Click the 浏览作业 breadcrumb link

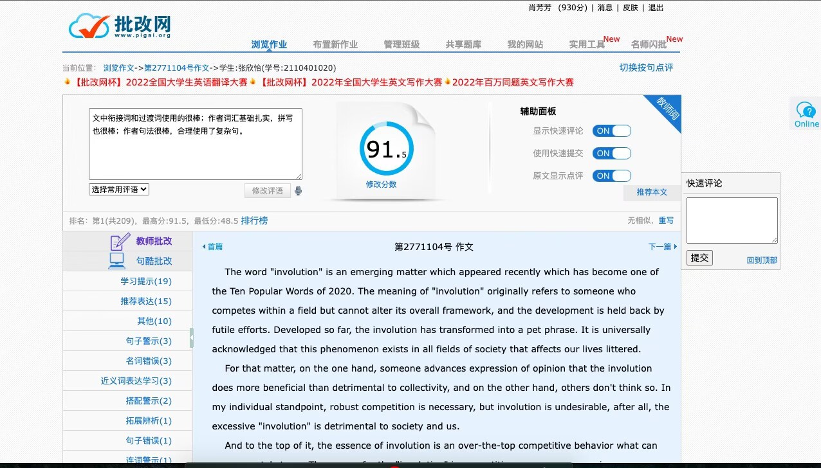(119, 68)
